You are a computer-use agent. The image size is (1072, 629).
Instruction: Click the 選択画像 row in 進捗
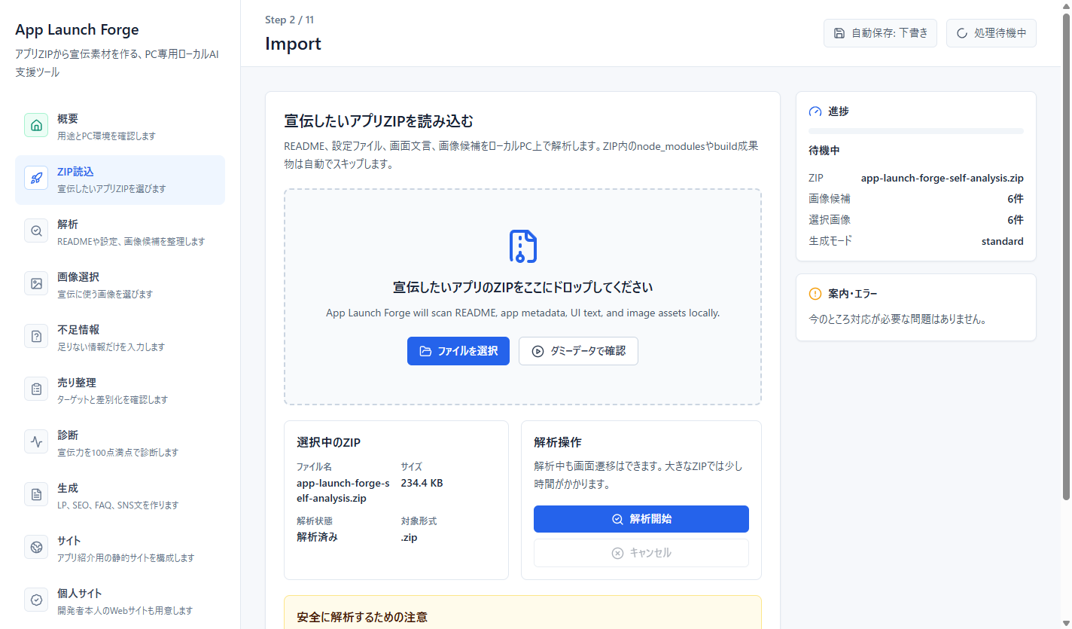[x=916, y=220]
